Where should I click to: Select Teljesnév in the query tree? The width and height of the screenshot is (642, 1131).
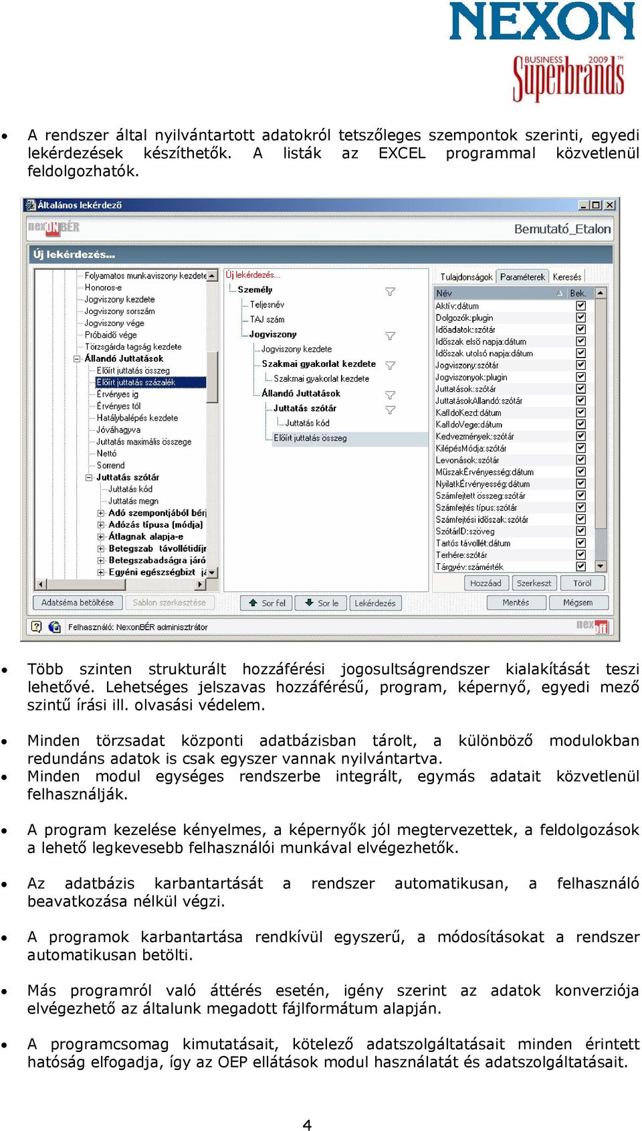point(267,305)
